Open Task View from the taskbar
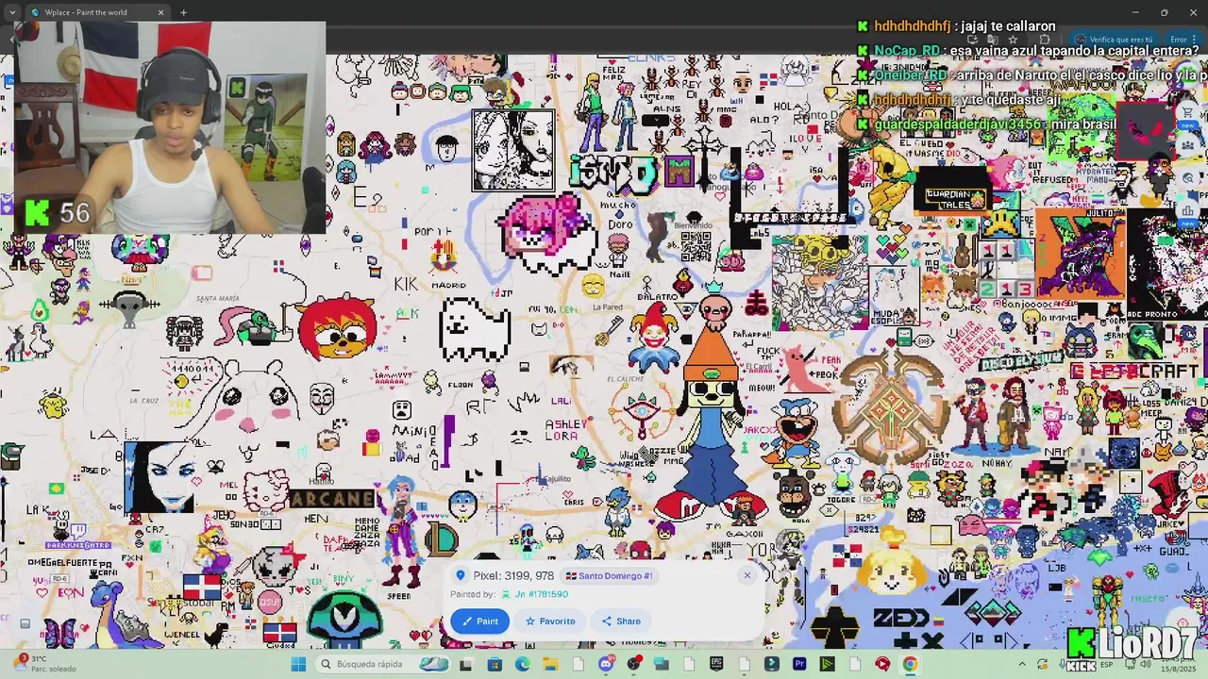Screen dimensions: 1208x679 point(465,664)
